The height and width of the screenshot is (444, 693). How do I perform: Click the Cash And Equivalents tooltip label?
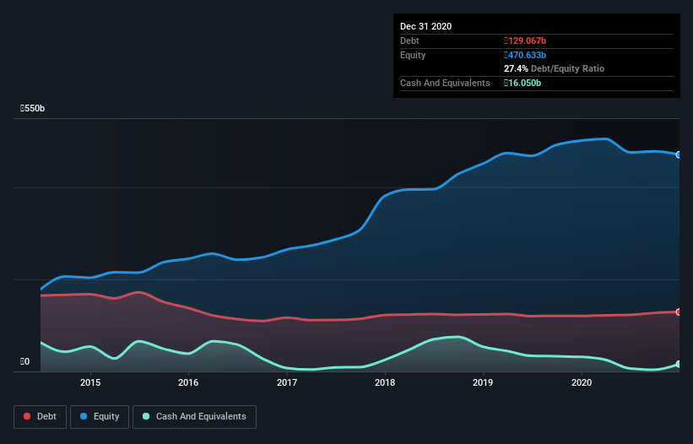pos(445,83)
